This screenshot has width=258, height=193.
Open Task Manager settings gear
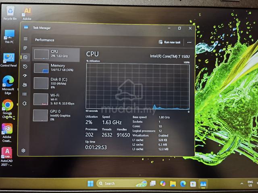click(23, 150)
